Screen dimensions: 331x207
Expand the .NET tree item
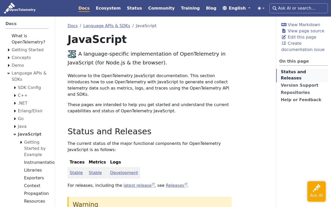15,103
